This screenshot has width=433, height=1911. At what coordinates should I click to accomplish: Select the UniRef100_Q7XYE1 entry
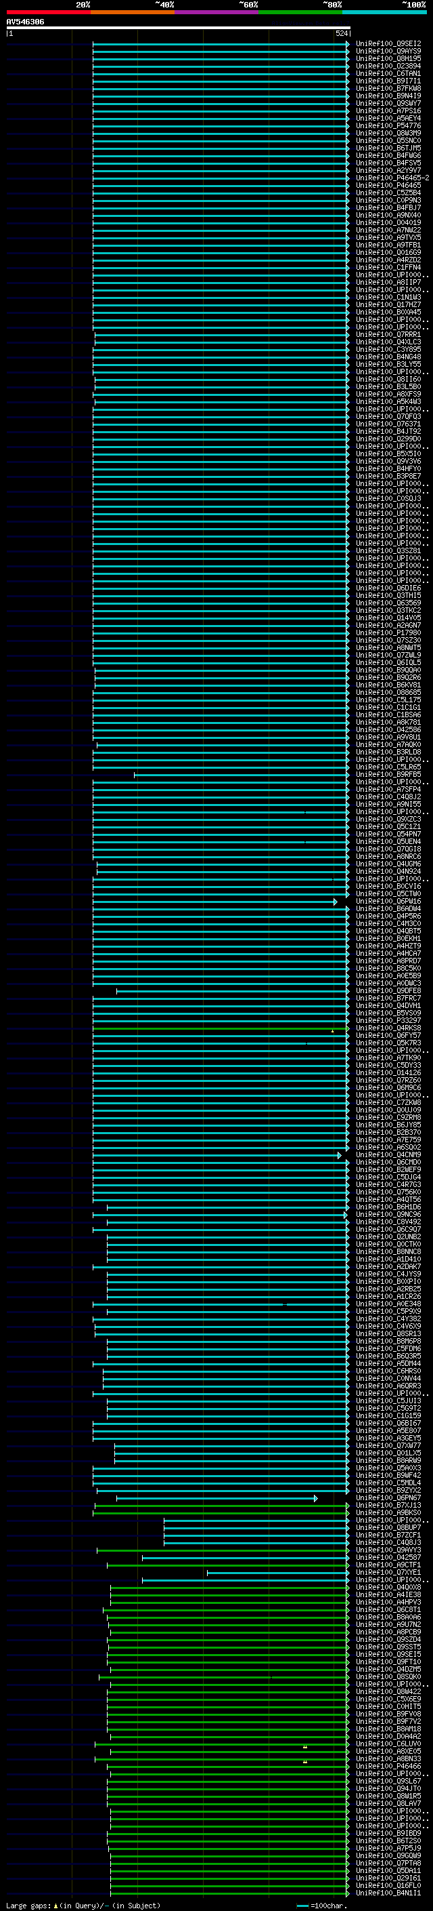pyautogui.click(x=388, y=1573)
